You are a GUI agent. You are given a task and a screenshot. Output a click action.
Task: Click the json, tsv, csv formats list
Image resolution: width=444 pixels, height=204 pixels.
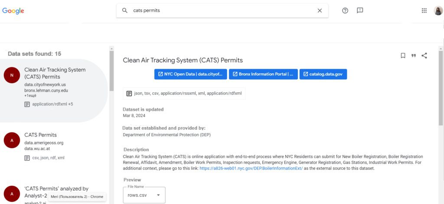188,93
